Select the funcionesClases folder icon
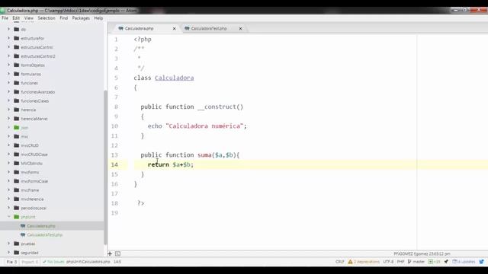 [x=17, y=100]
